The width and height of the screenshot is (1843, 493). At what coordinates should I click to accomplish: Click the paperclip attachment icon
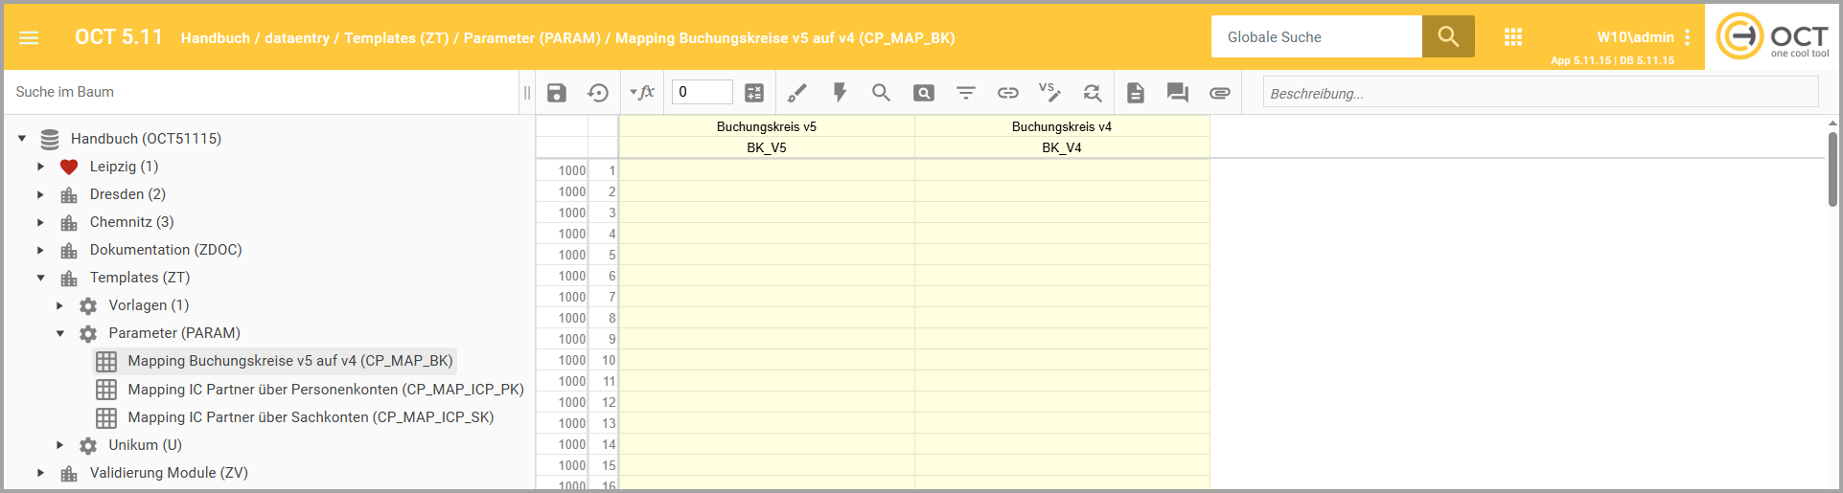1219,93
